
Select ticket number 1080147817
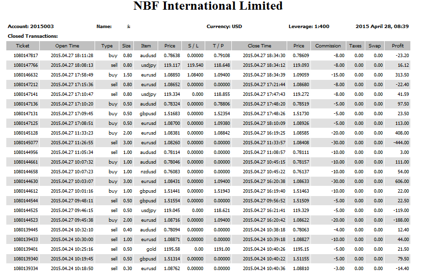(x=26, y=55)
